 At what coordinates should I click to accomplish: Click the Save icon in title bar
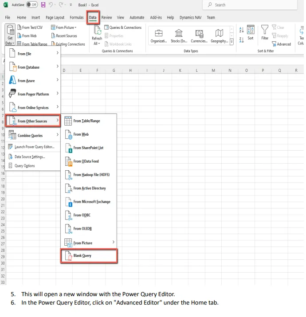point(43,4)
